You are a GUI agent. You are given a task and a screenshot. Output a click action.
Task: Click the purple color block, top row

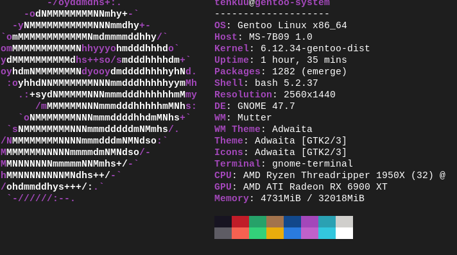[309, 222]
